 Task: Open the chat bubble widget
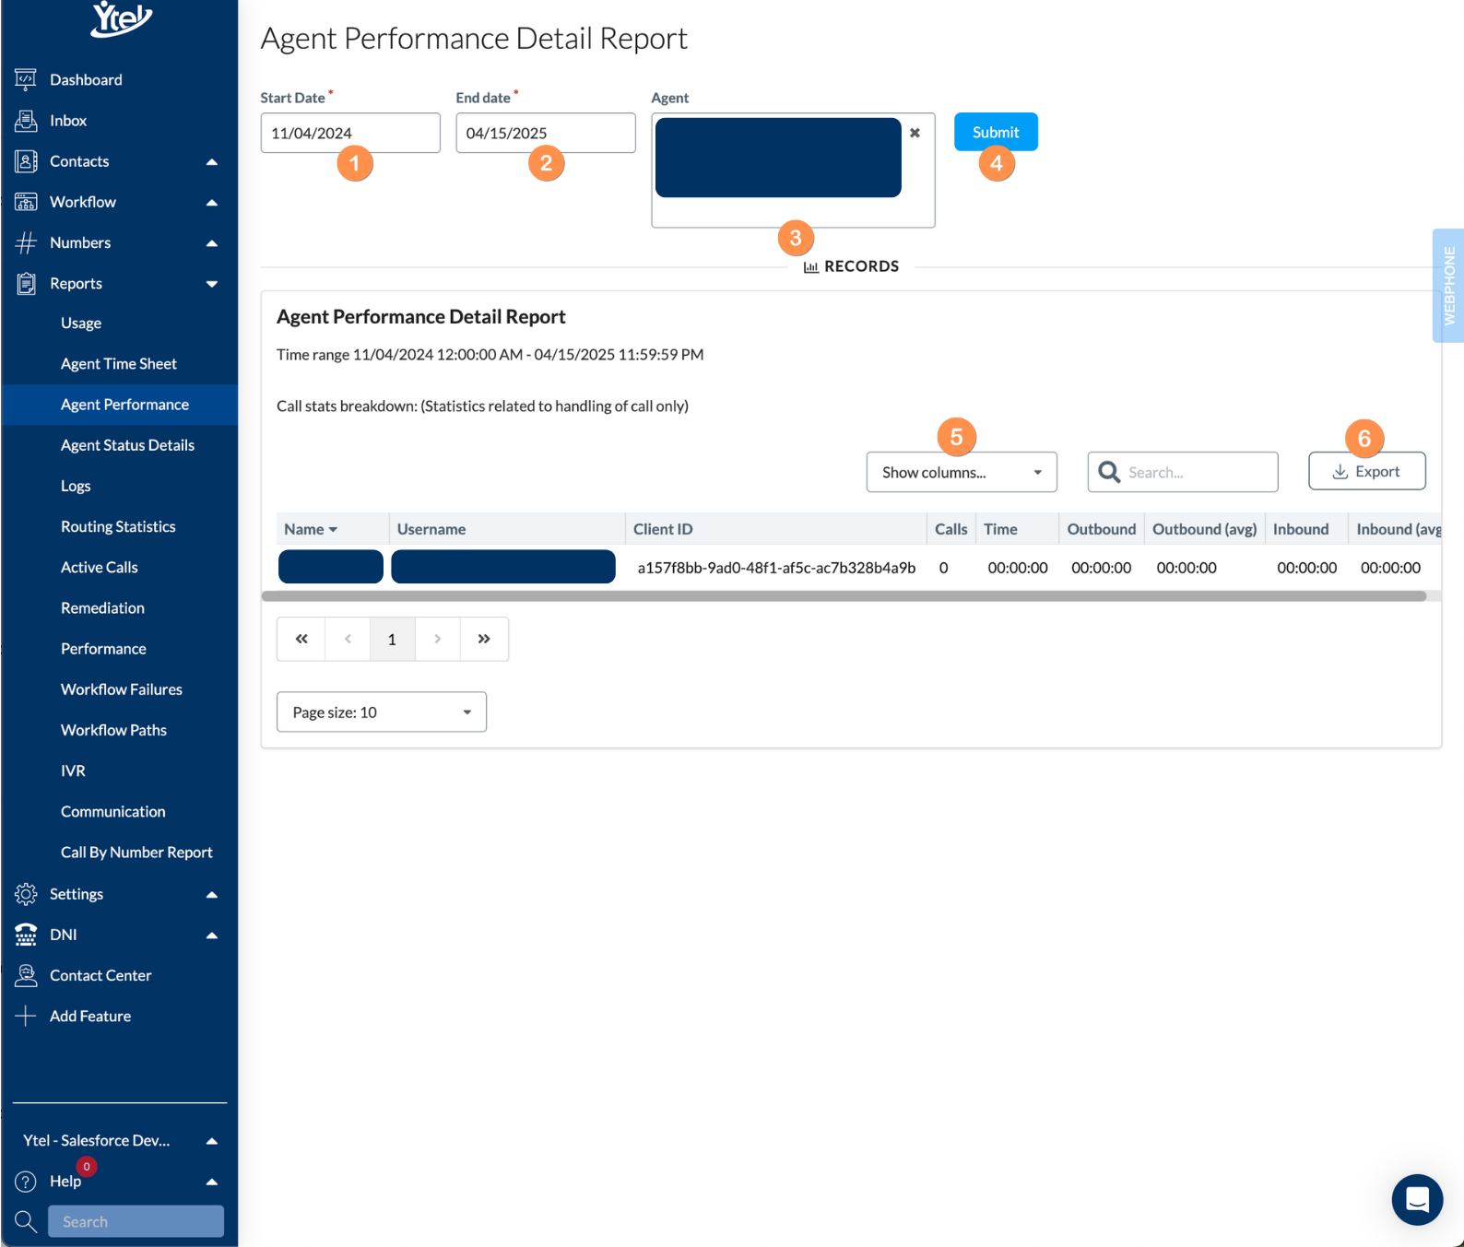tap(1417, 1199)
